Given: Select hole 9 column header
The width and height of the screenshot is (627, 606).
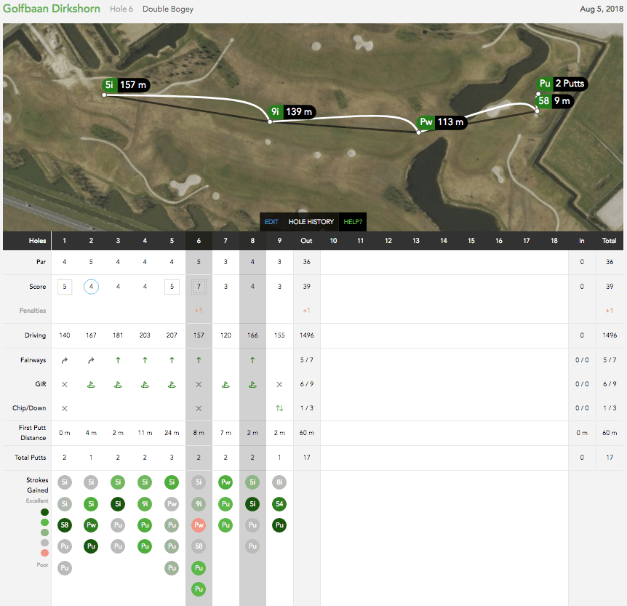Looking at the screenshot, I should pos(279,241).
